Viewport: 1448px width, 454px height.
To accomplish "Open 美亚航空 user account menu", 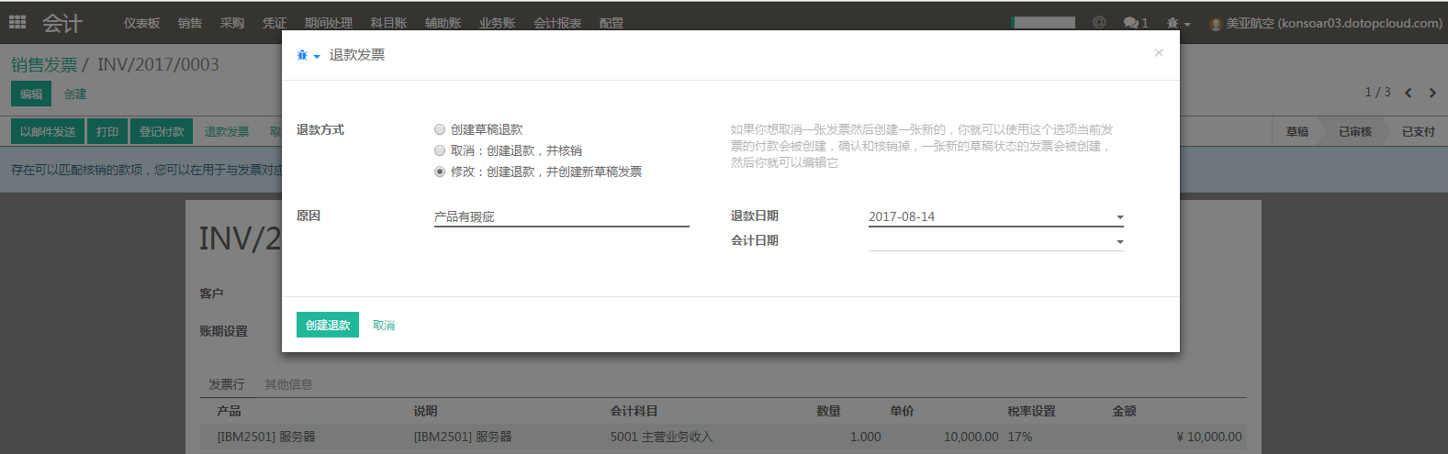I will [x=1326, y=23].
